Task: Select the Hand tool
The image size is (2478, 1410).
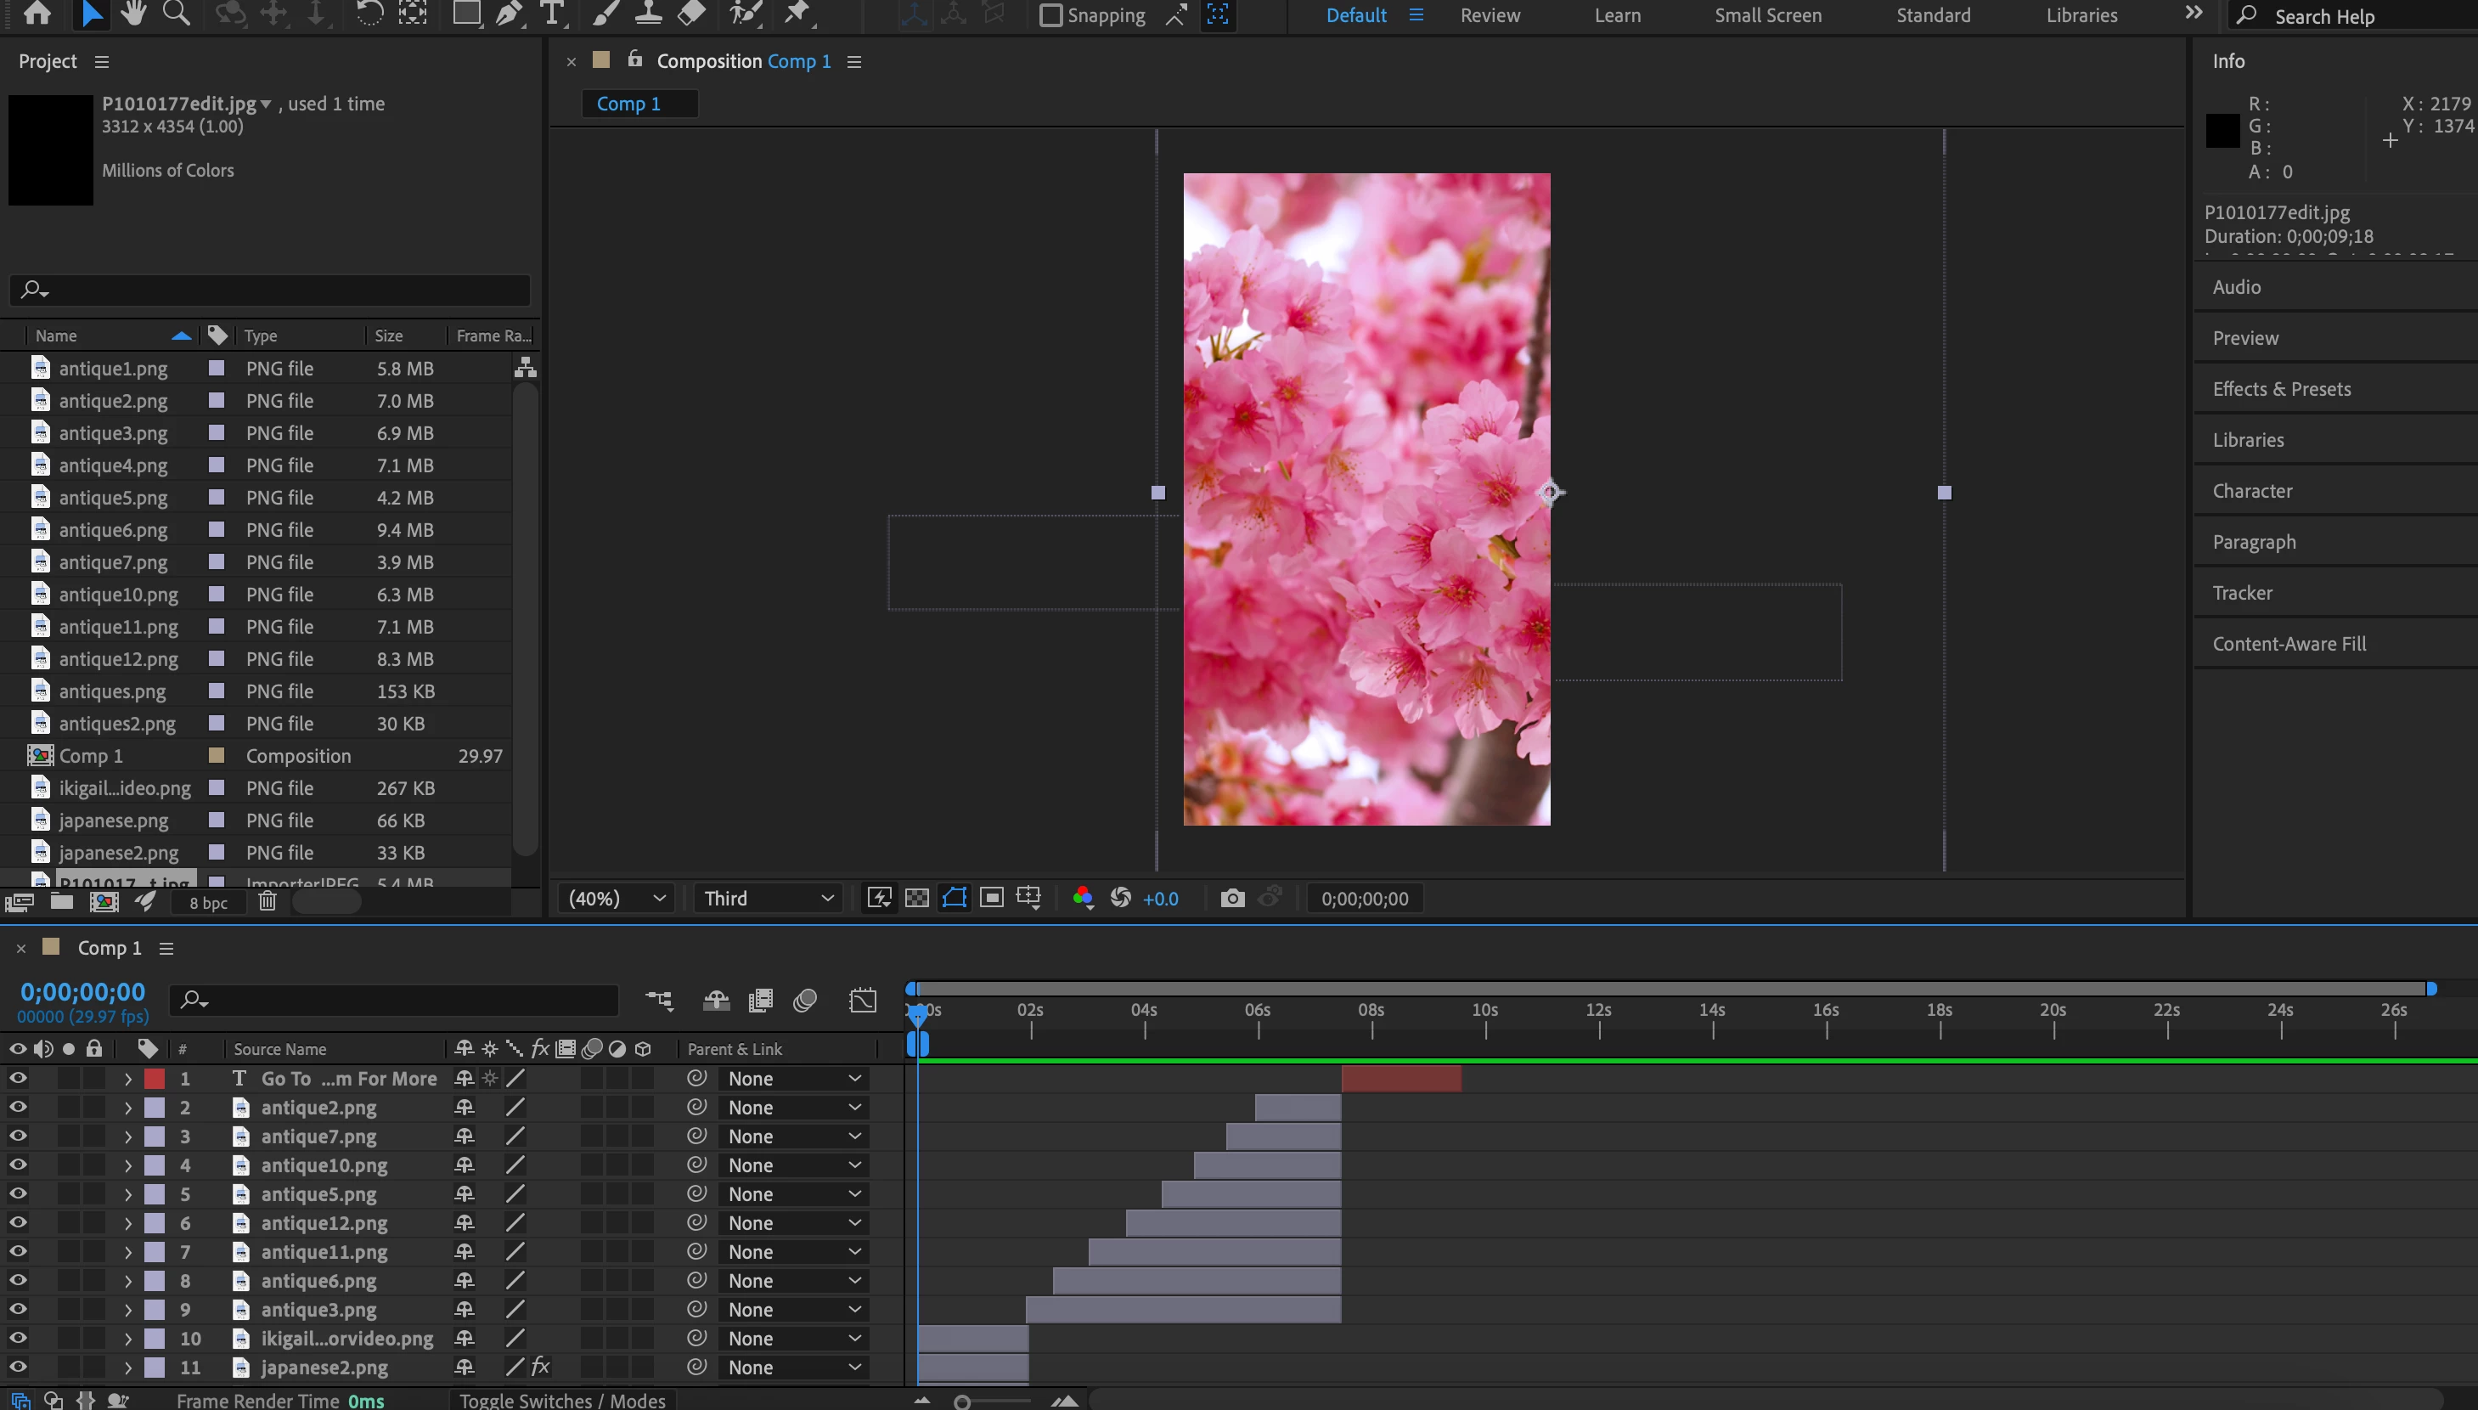Action: pos(133,14)
